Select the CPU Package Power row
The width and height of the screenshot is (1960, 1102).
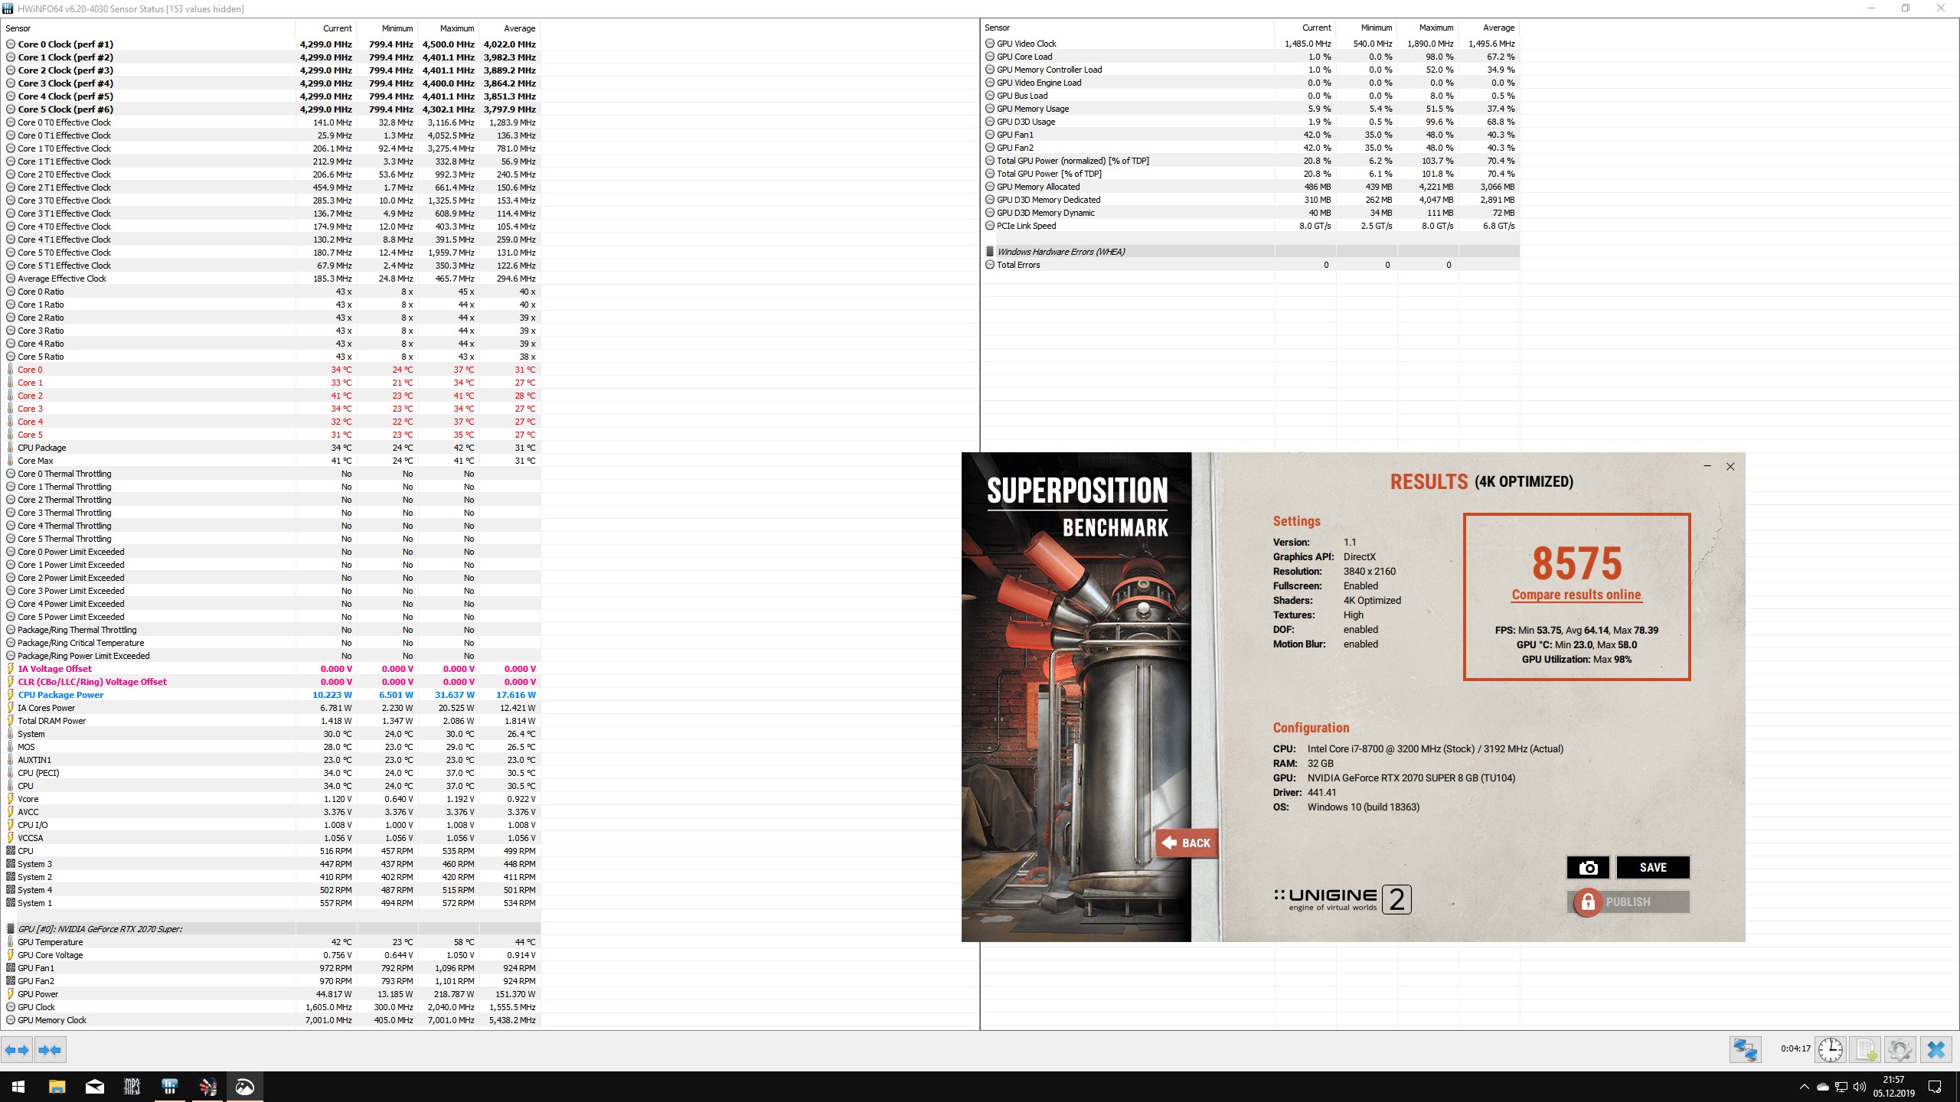click(60, 695)
